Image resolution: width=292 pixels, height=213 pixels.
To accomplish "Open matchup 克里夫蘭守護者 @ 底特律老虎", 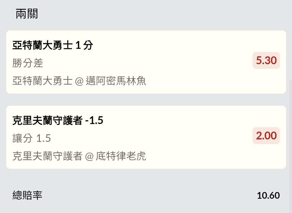I will [x=79, y=156].
